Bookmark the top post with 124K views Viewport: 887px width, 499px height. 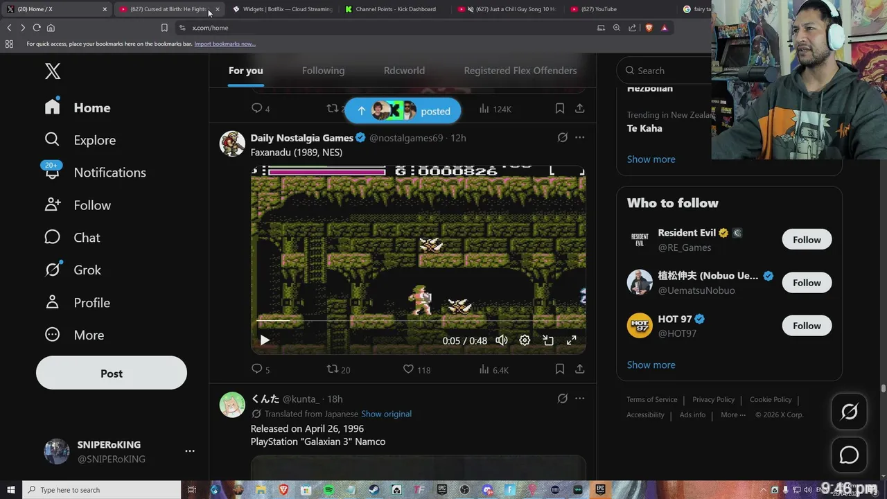(x=560, y=108)
